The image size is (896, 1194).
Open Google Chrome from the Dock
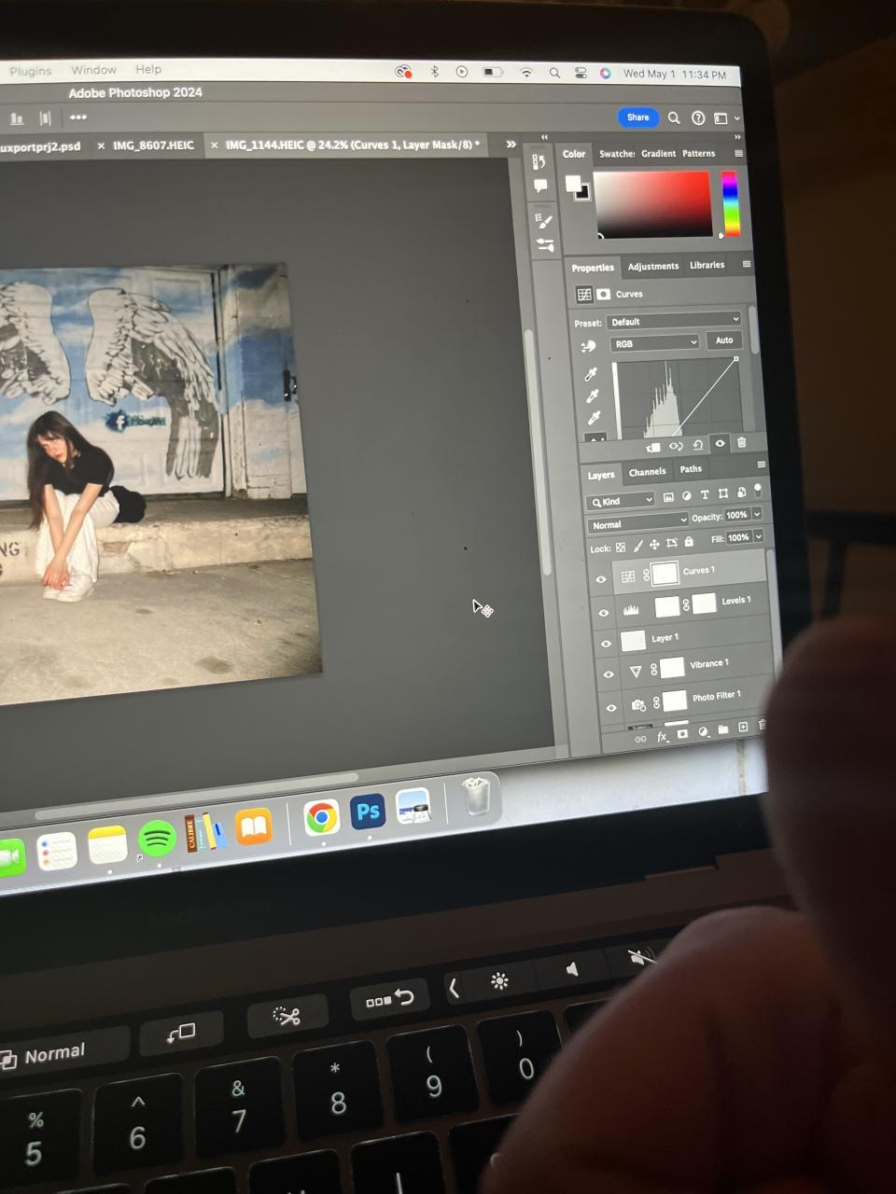tap(321, 818)
